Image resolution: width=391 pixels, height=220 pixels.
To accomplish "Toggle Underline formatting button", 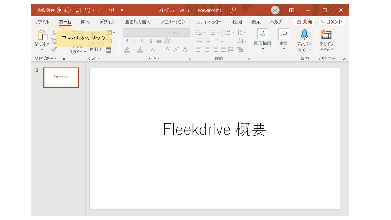I will click(x=143, y=41).
